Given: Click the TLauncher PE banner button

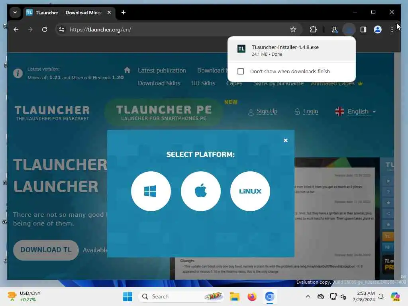Looking at the screenshot, I should click(x=164, y=113).
